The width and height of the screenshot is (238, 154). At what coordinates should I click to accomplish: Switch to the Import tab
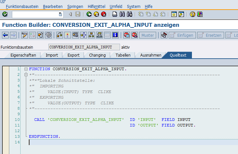click(x=52, y=55)
